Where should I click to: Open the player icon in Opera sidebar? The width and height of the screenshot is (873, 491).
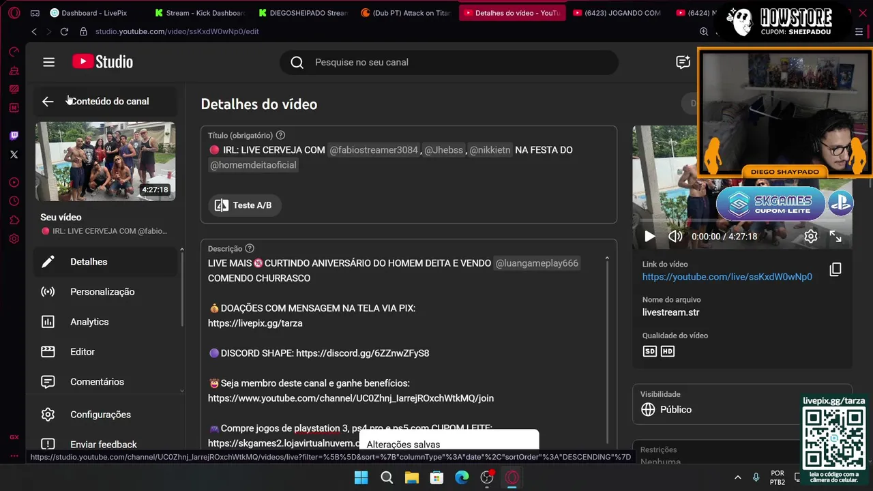point(14,182)
